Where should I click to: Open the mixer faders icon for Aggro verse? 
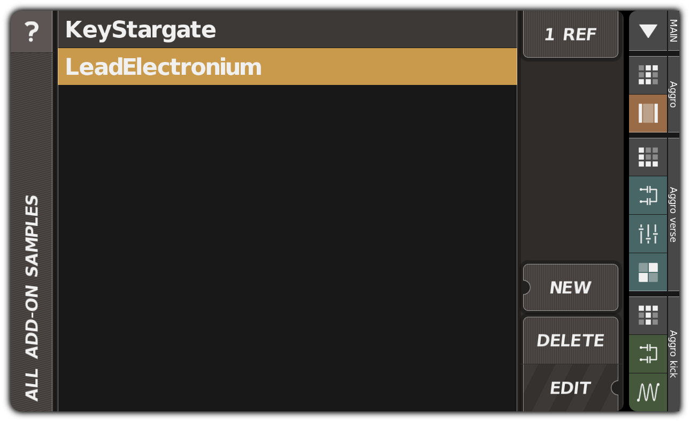pyautogui.click(x=648, y=233)
